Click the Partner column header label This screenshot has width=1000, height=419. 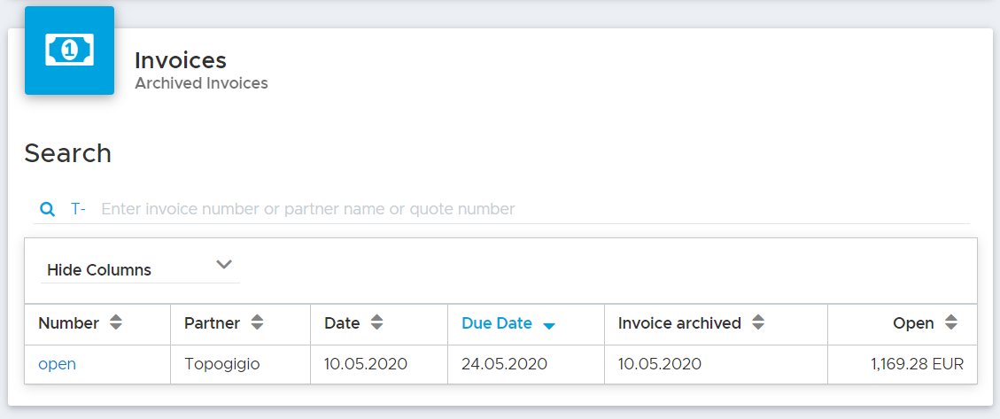tap(213, 323)
